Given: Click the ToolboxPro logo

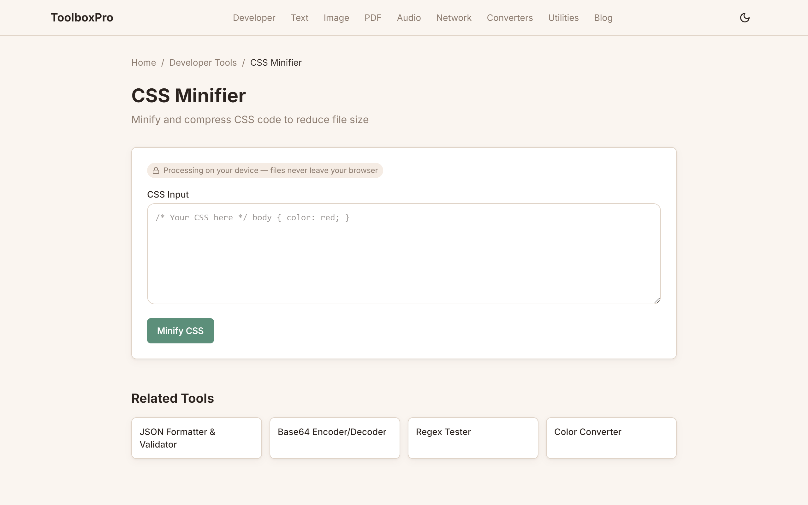Looking at the screenshot, I should [82, 18].
